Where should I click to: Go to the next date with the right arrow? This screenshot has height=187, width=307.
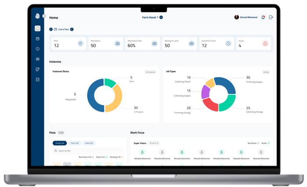[x=72, y=29]
